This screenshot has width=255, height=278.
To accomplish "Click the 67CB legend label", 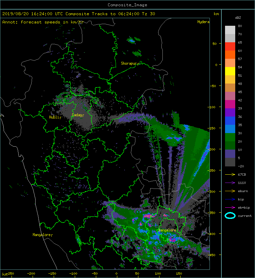I will click(242, 175).
